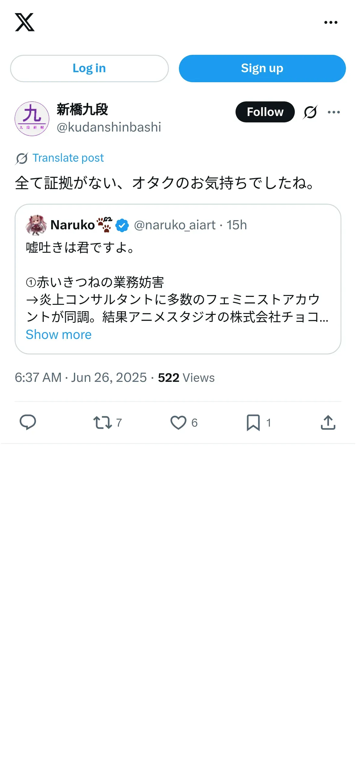Click the Grok icon beside Follow
Viewport: 356px width, 771px height.
pyautogui.click(x=310, y=112)
